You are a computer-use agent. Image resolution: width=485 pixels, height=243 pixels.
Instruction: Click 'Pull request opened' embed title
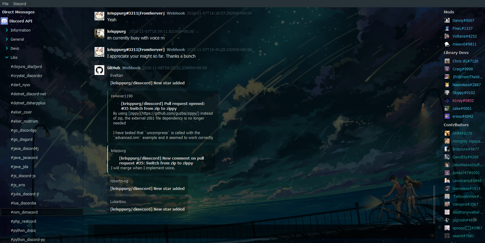click(163, 106)
